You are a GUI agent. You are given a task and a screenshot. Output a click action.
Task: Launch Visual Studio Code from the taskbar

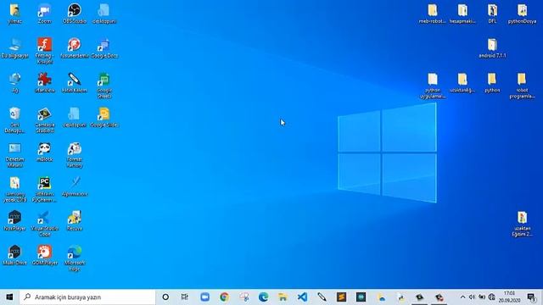point(302,297)
